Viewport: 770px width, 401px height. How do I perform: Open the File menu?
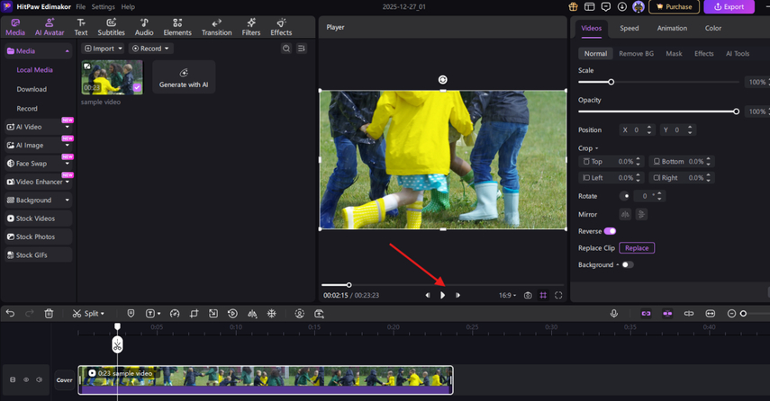click(x=81, y=7)
